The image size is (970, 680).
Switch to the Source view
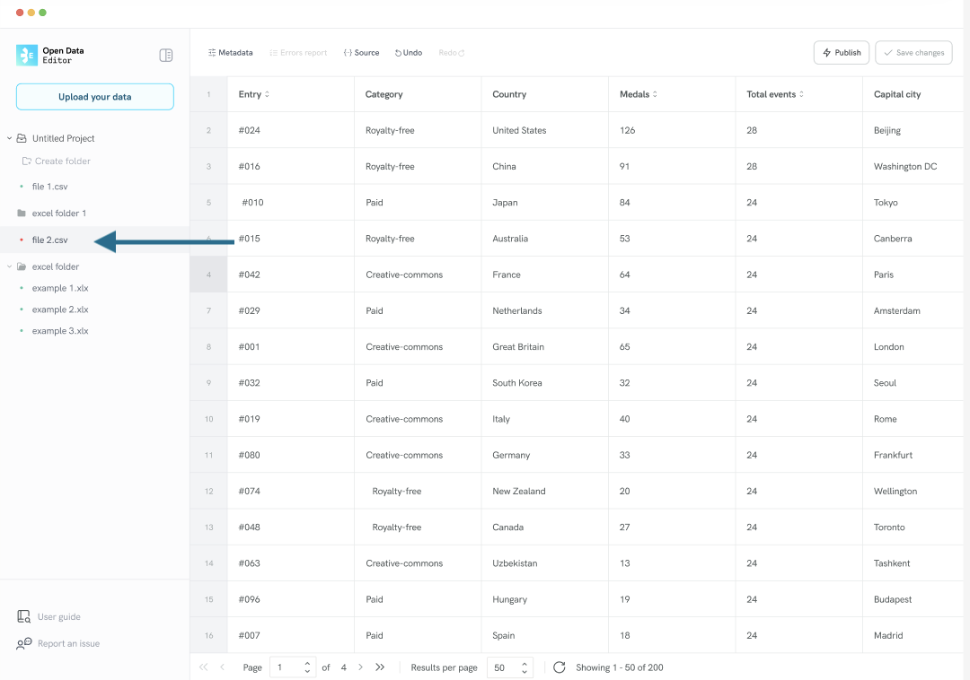tap(361, 52)
